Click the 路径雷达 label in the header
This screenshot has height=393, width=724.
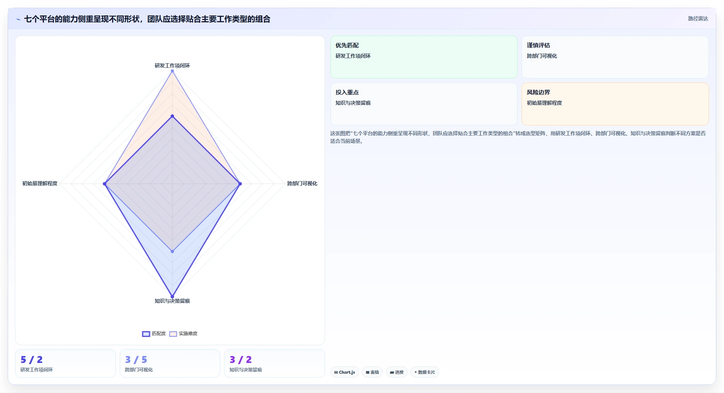[x=698, y=18]
